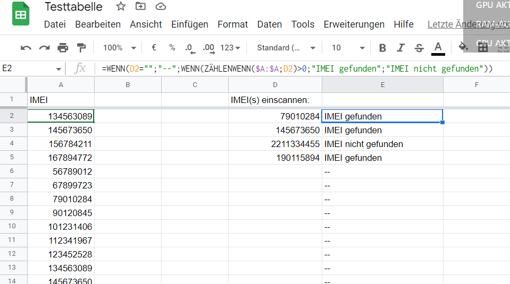This screenshot has width=510, height=284.
Task: Star the Testtabelle document
Action: 121,7
